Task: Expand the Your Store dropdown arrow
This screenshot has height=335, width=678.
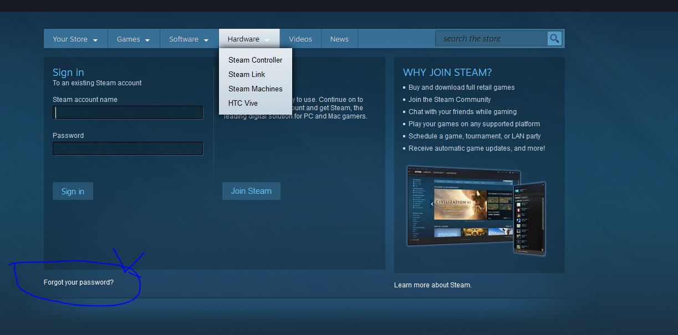Action: click(95, 40)
